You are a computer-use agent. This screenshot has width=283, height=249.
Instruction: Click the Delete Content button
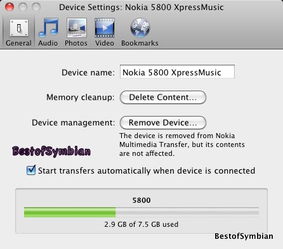point(163,98)
